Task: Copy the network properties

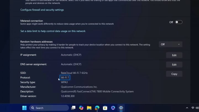Action: click(174, 74)
